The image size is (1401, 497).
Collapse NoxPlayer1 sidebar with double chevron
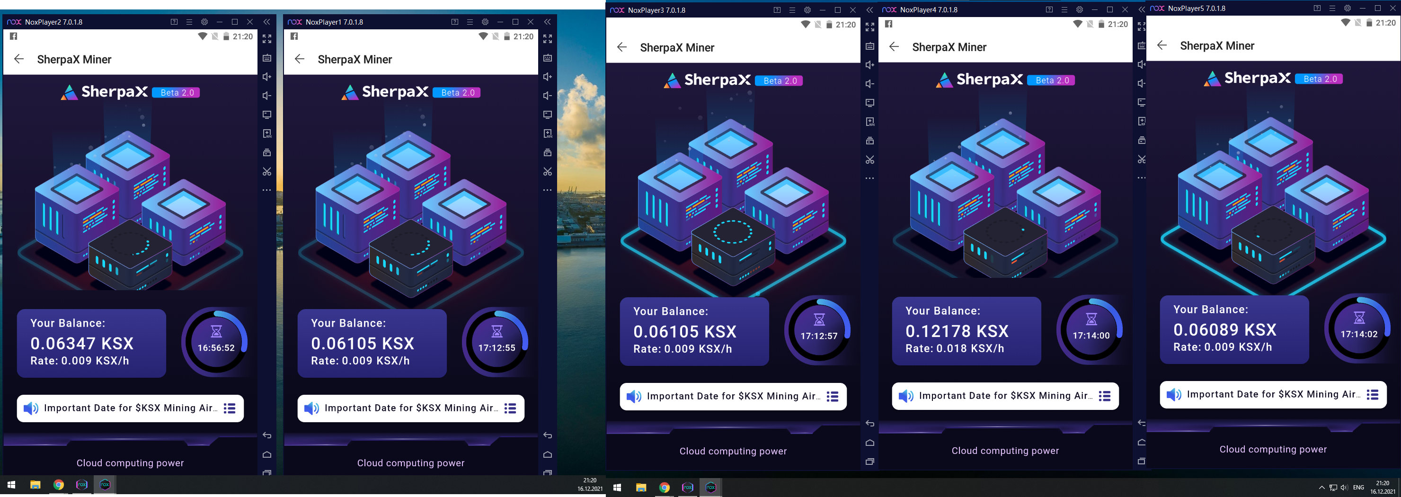(x=548, y=22)
